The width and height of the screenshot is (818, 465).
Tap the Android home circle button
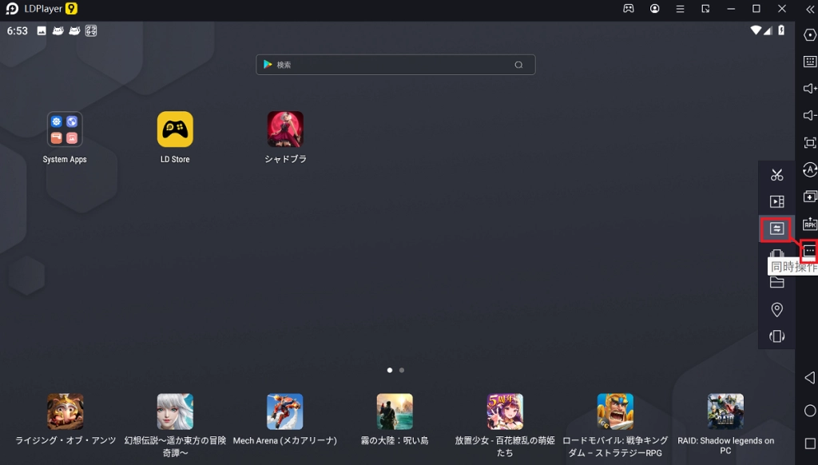[810, 411]
